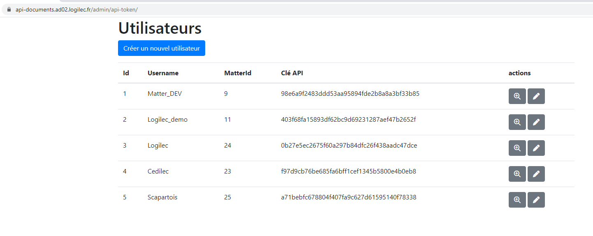Click the MatterId column header
This screenshot has height=236, width=593.
click(238, 73)
